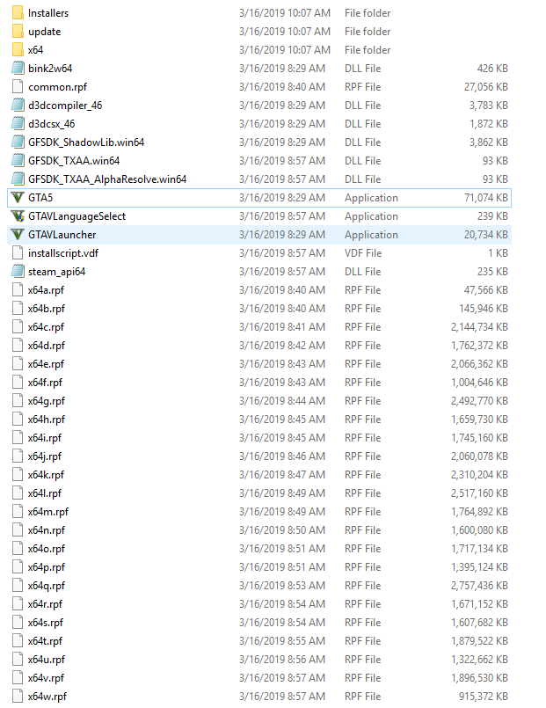
Task: Click the 2,757,436 KB size value
Action: pyautogui.click(x=480, y=586)
